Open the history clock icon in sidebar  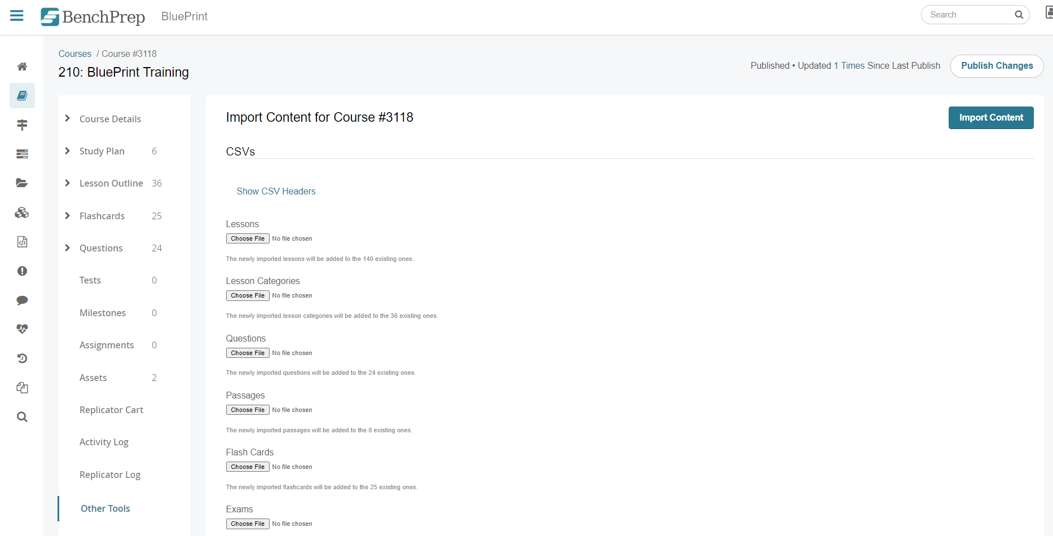pos(22,358)
